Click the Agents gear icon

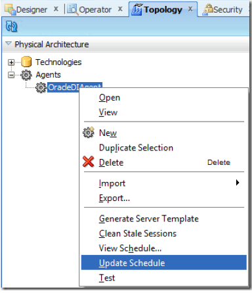pyautogui.click(x=26, y=75)
